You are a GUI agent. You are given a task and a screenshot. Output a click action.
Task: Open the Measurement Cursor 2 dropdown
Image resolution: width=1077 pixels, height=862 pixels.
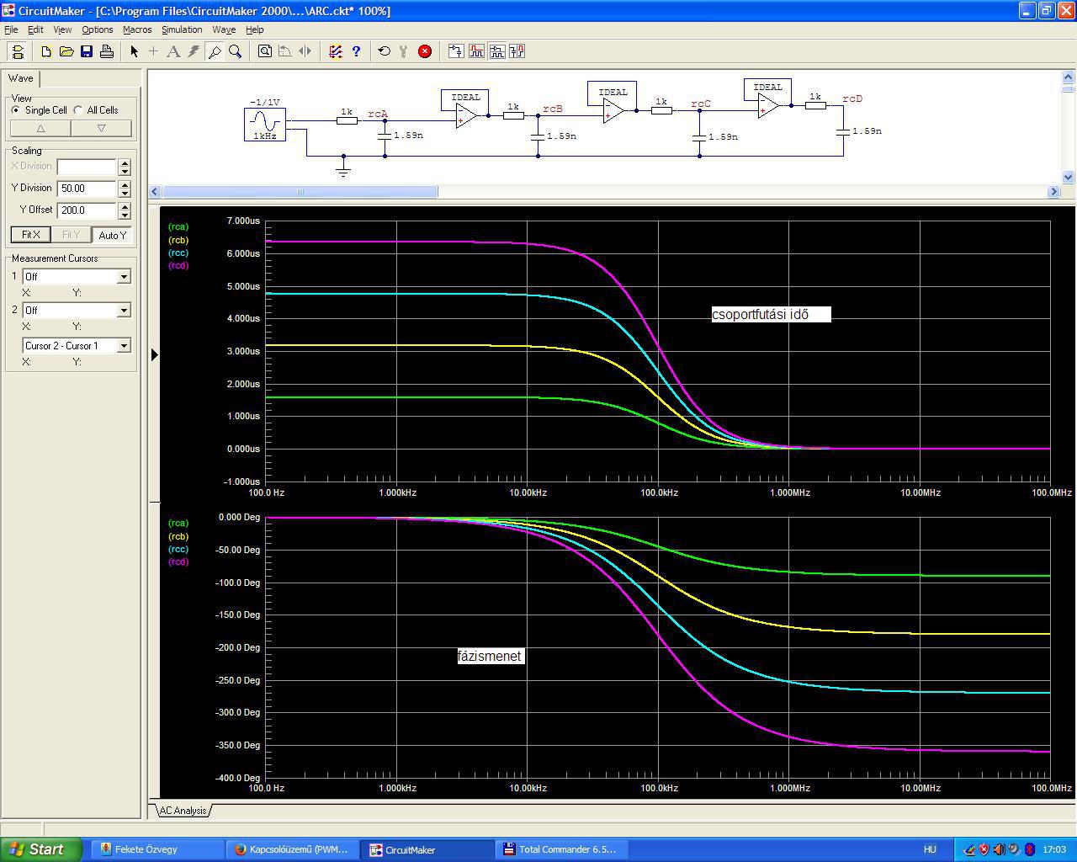pos(124,311)
